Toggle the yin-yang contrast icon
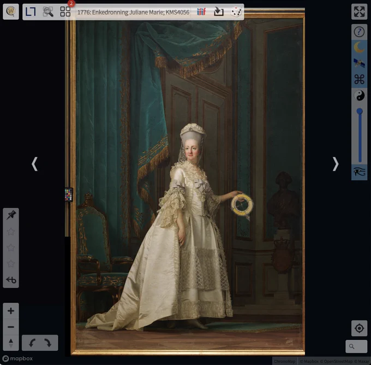Image resolution: width=371 pixels, height=365 pixels. (359, 96)
